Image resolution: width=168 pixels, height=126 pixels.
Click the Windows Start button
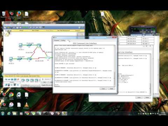click(x=3, y=113)
